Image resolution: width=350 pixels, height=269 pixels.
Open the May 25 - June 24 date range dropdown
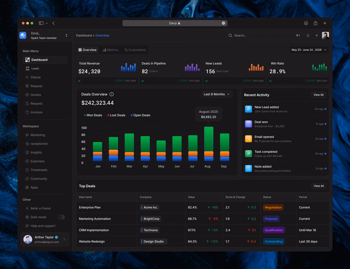tap(309, 50)
